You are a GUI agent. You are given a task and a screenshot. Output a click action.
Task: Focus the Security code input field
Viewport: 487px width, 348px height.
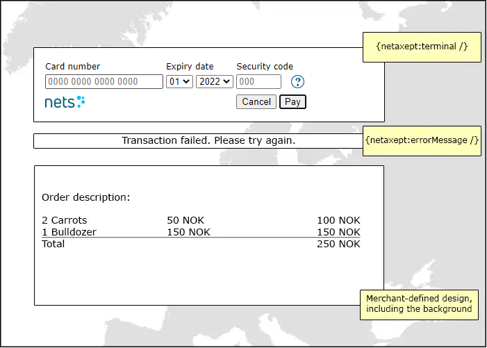tap(258, 82)
